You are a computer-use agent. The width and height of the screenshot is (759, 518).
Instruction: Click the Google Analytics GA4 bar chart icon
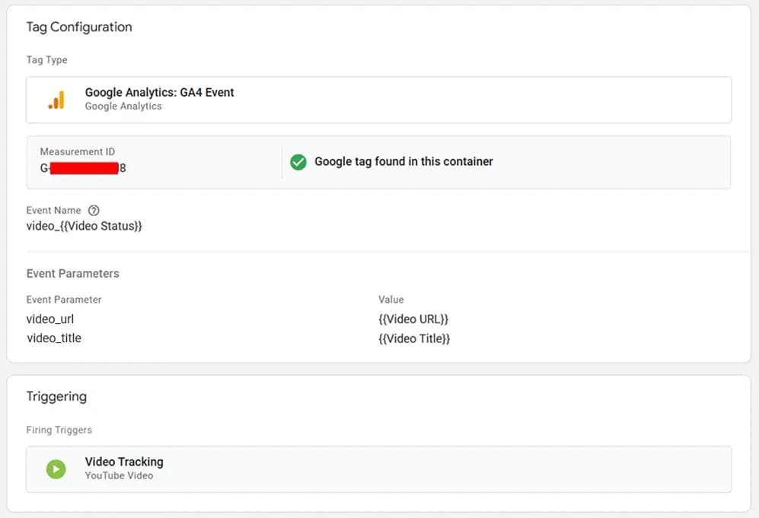pyautogui.click(x=56, y=99)
